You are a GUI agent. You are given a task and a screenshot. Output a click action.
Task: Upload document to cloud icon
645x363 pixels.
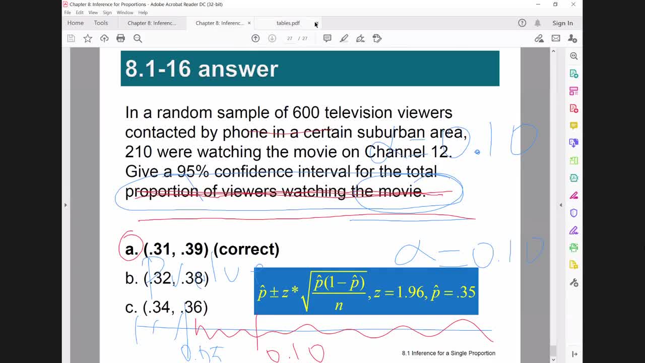click(x=104, y=38)
